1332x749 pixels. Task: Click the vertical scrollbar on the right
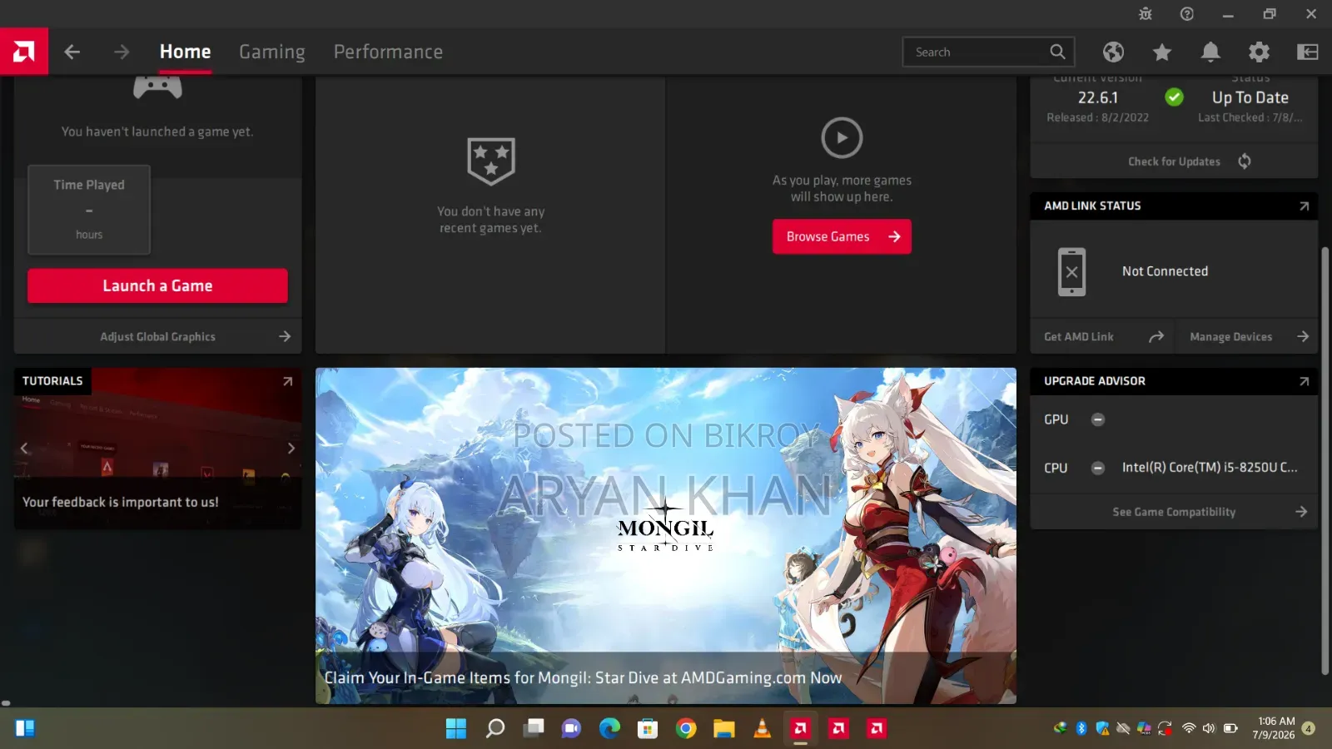1325,460
